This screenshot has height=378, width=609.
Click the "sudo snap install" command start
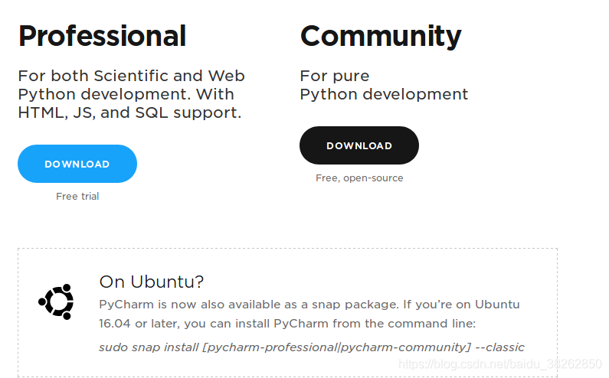coord(149,347)
